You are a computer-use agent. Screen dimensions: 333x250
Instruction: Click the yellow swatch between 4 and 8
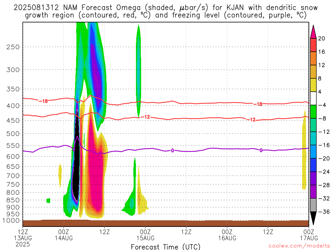313,85
